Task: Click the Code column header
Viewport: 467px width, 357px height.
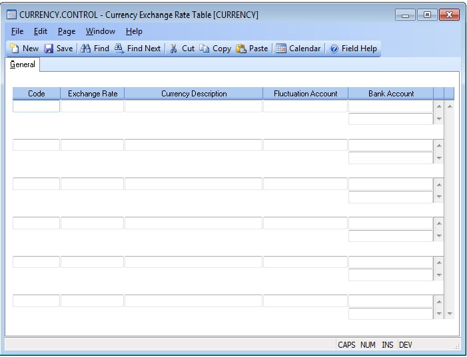Action: tap(37, 94)
